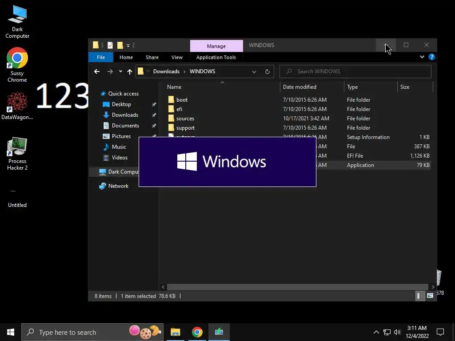455x341 pixels.
Task: Click the Setup Information file row
Action: [373, 137]
